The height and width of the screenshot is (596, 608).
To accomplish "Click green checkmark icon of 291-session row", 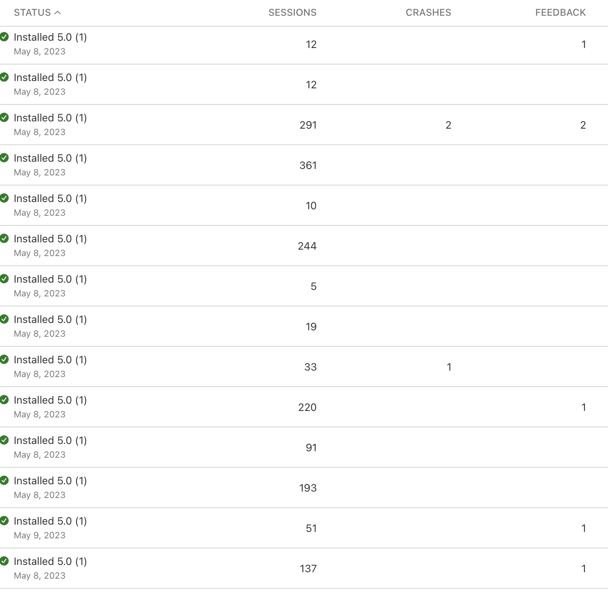I will coord(4,117).
